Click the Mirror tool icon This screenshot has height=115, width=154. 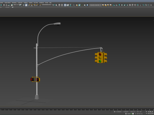pyautogui.click(x=54, y=5)
